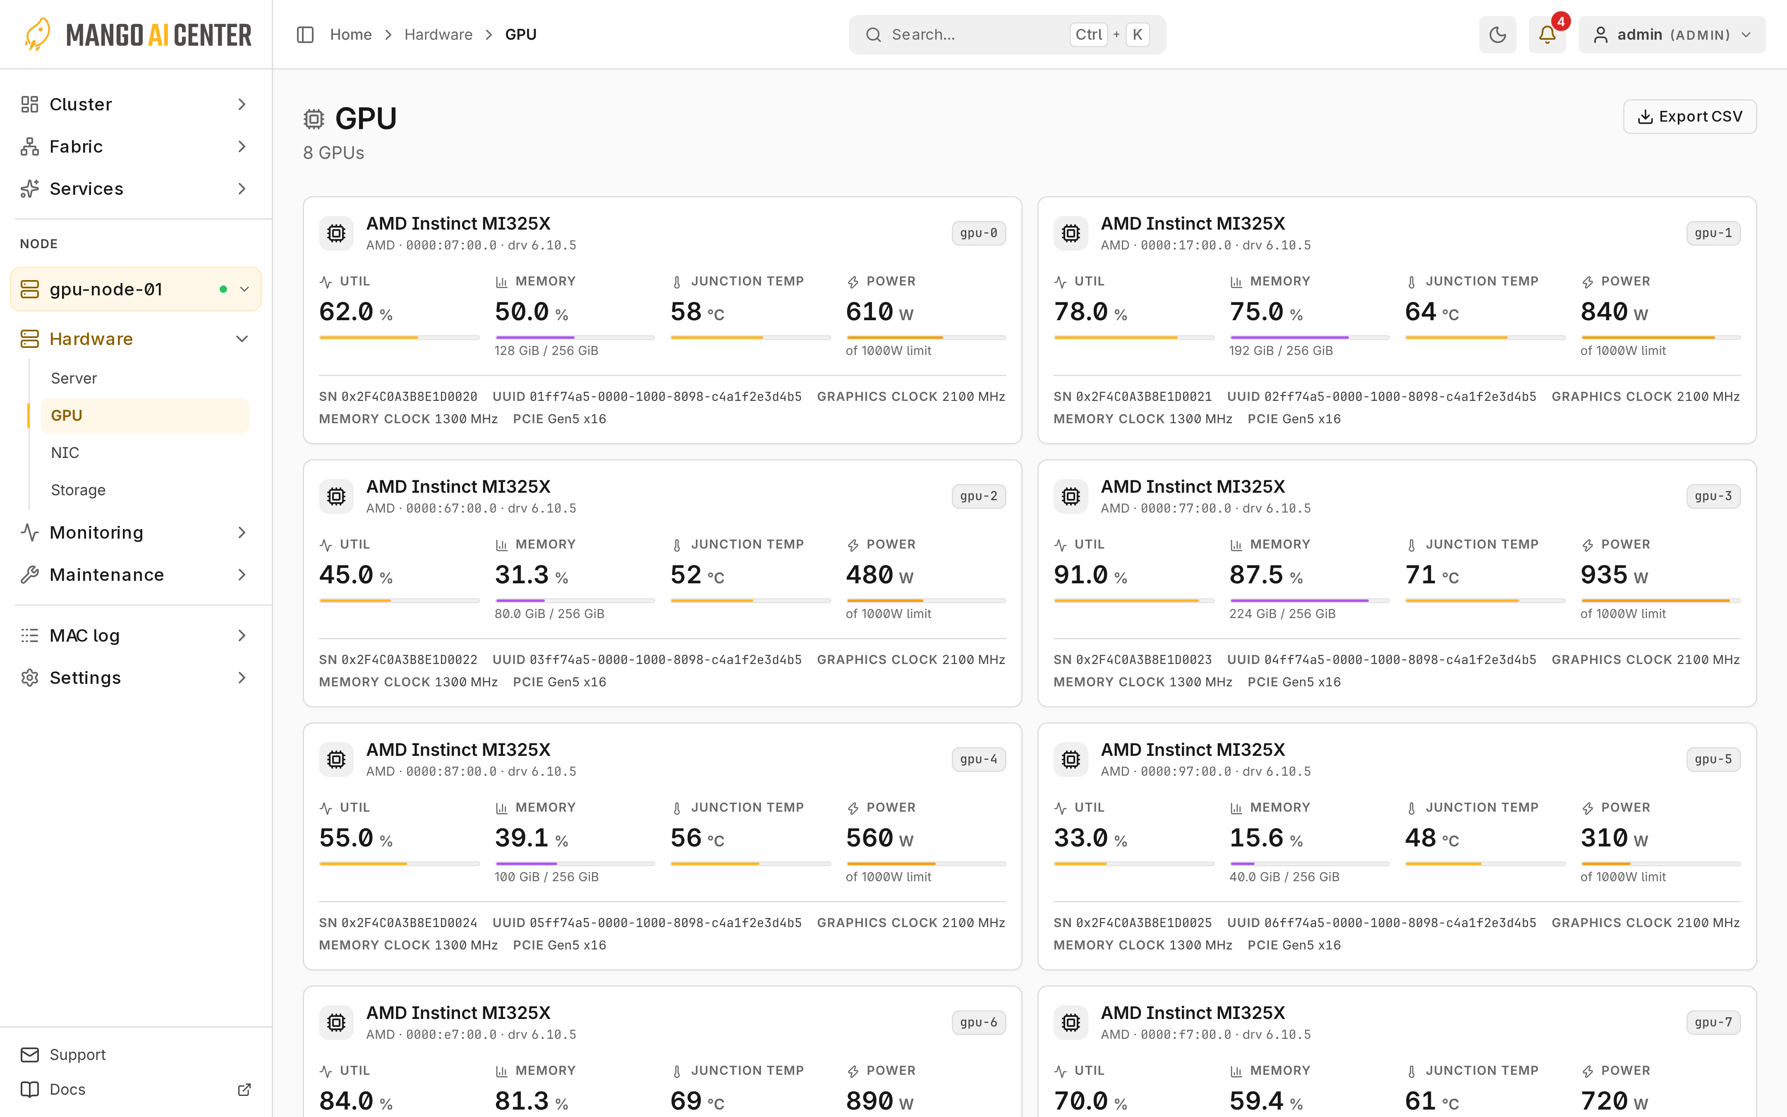The image size is (1787, 1117).
Task: Expand the Maintenance menu
Action: click(136, 575)
